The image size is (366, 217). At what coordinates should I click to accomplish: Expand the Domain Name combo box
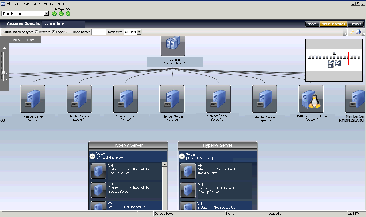pyautogui.click(x=46, y=13)
